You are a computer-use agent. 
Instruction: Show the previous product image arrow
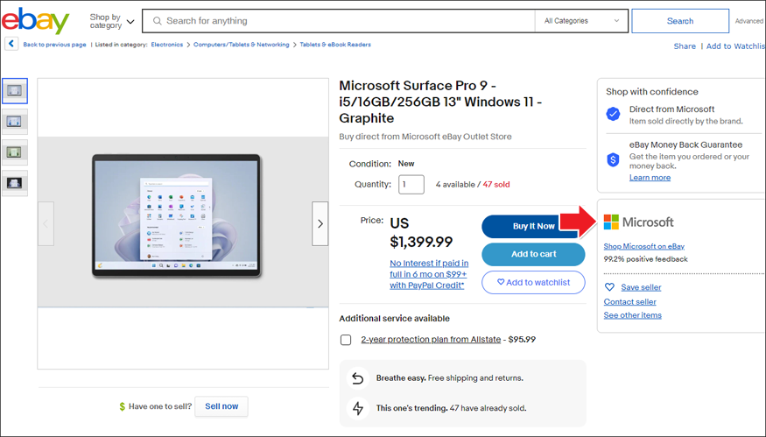point(46,223)
